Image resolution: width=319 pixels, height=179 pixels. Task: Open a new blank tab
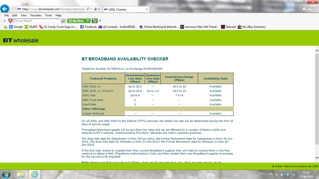pos(153,9)
